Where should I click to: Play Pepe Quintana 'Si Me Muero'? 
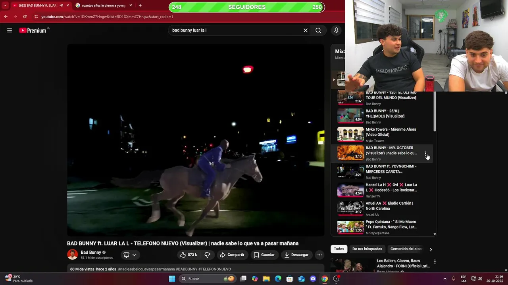383,227
